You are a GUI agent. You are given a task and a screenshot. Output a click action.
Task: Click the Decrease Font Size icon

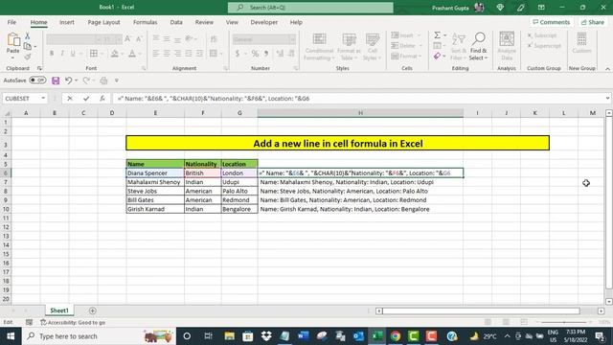point(139,39)
